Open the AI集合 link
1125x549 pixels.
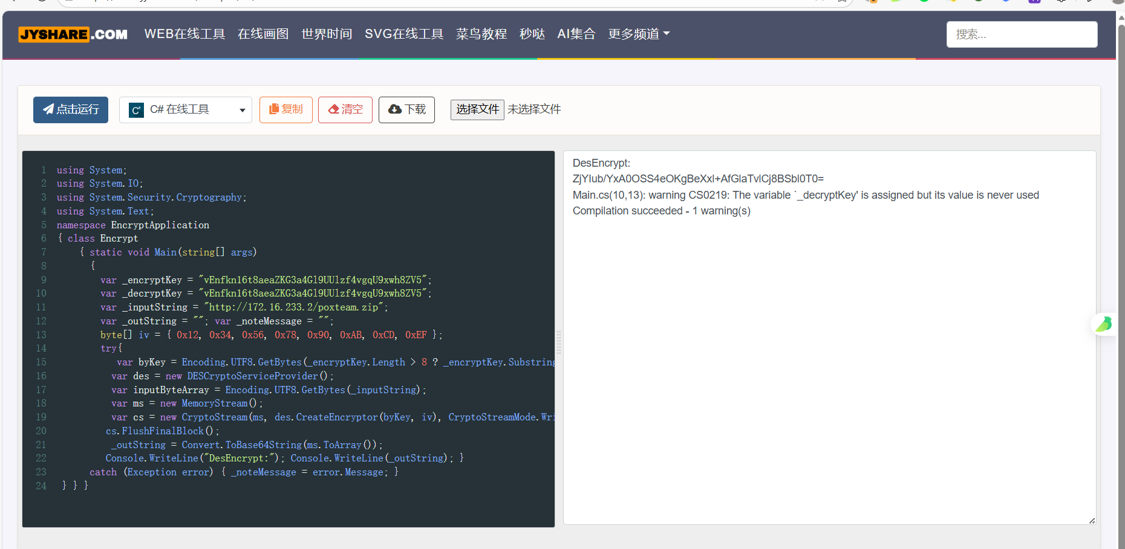[x=576, y=34]
